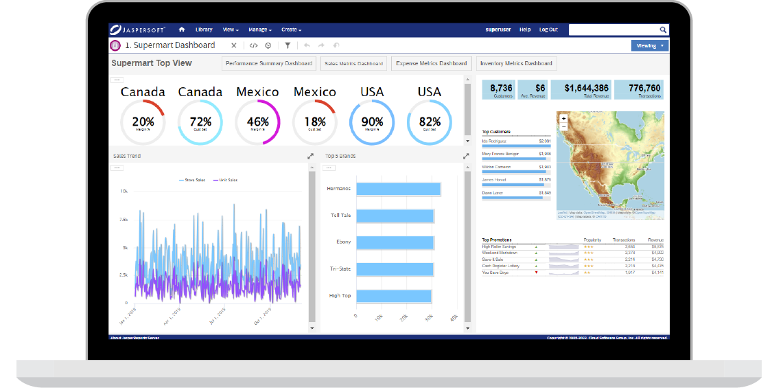Image resolution: width=772 pixels, height=388 pixels.
Task: Toggle Unit Sales legend series
Action: click(x=226, y=181)
